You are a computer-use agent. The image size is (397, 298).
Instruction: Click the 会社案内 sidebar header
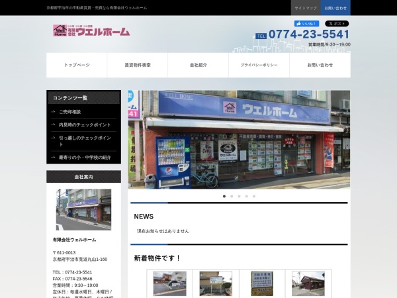(x=83, y=177)
